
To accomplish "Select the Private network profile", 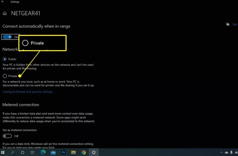I will (5, 76).
